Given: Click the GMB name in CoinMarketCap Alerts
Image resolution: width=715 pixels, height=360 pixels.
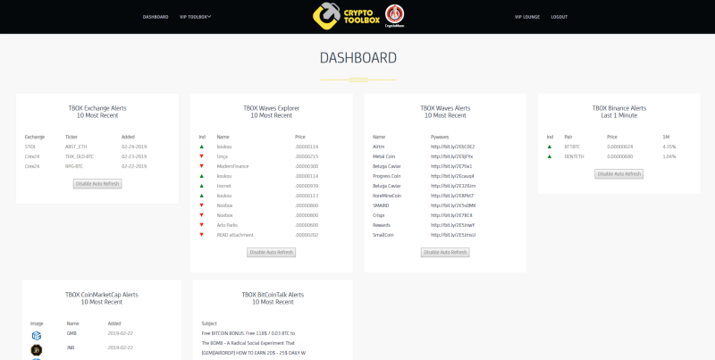Looking at the screenshot, I should click(x=71, y=333).
